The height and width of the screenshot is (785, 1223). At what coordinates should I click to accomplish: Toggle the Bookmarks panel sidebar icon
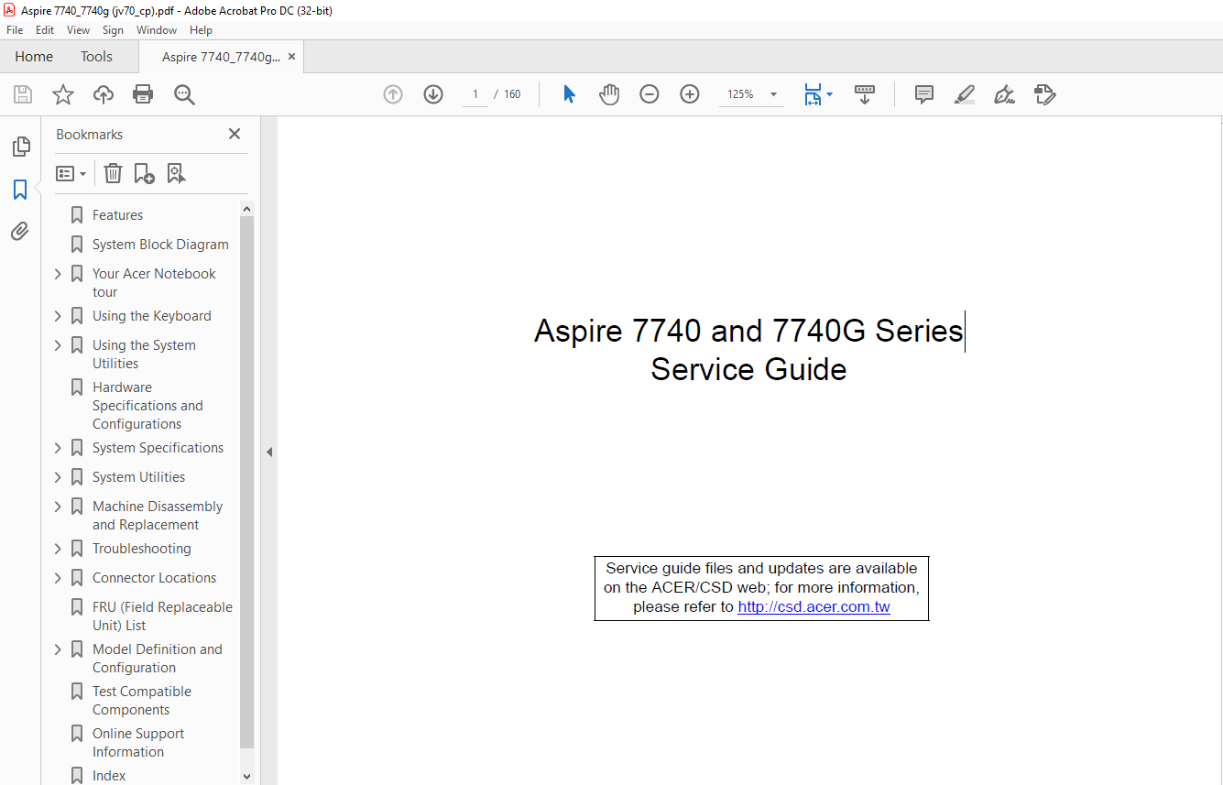20,190
